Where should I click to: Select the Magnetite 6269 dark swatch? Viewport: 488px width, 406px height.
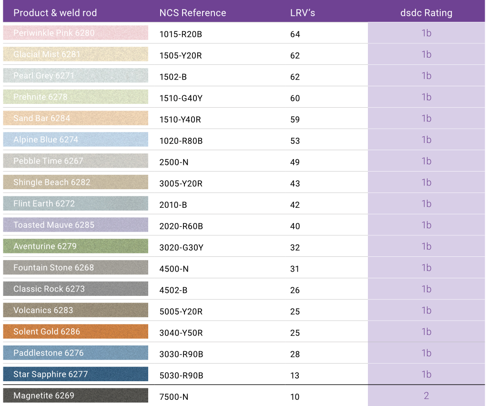[75, 396]
